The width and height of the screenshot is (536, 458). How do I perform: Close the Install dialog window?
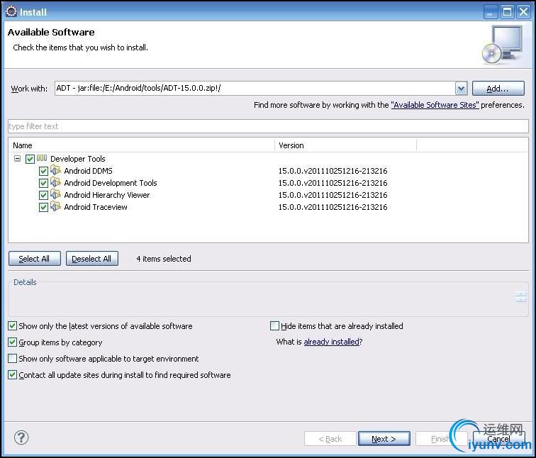pos(524,12)
